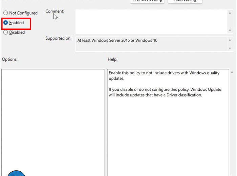Select the Not Configured radio button

pyautogui.click(x=6, y=13)
